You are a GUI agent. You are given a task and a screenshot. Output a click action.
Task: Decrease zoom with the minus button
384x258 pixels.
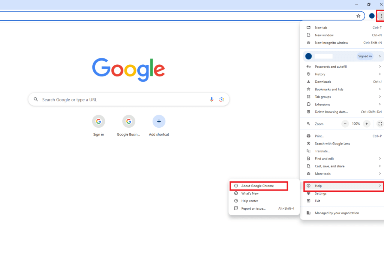click(x=345, y=124)
